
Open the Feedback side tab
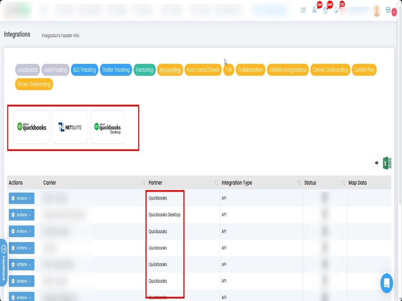point(3,262)
